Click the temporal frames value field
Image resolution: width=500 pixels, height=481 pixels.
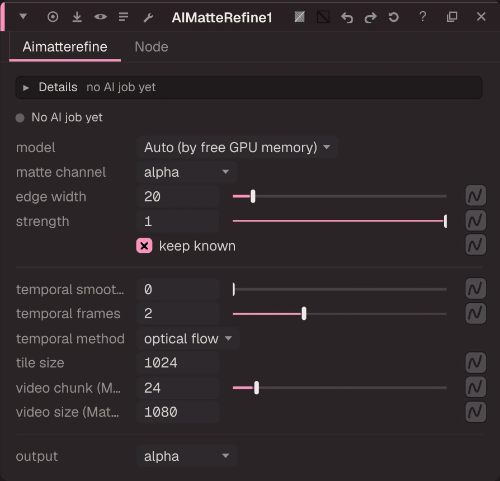pyautogui.click(x=178, y=314)
